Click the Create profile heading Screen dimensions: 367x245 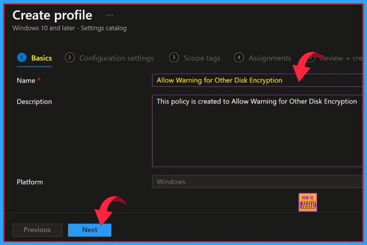[53, 16]
